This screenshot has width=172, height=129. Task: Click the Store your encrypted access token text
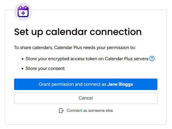[x=63, y=59]
